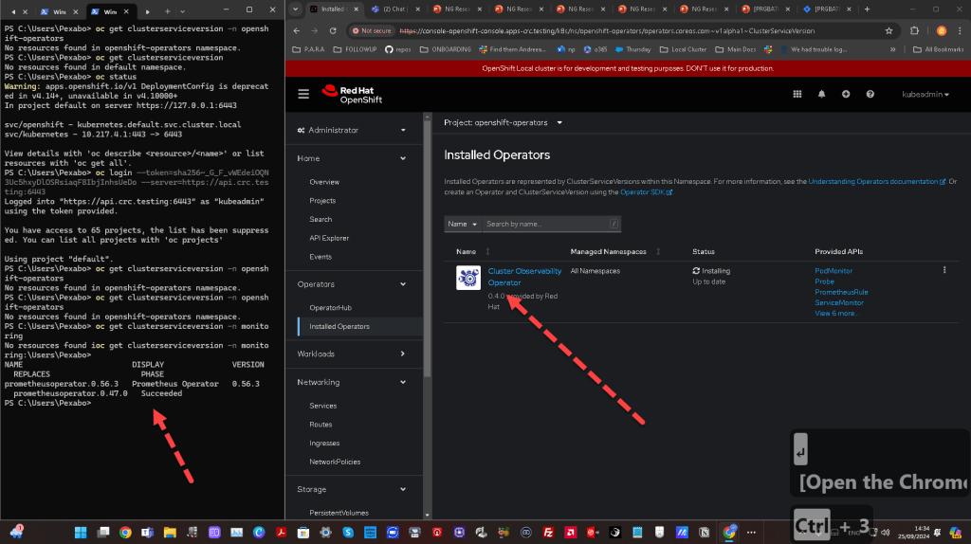Open Understanding Operators documentation link

point(877,181)
